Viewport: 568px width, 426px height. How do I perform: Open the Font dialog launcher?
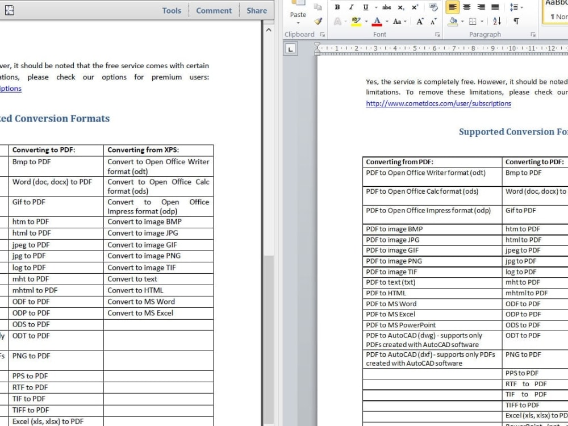pos(437,35)
